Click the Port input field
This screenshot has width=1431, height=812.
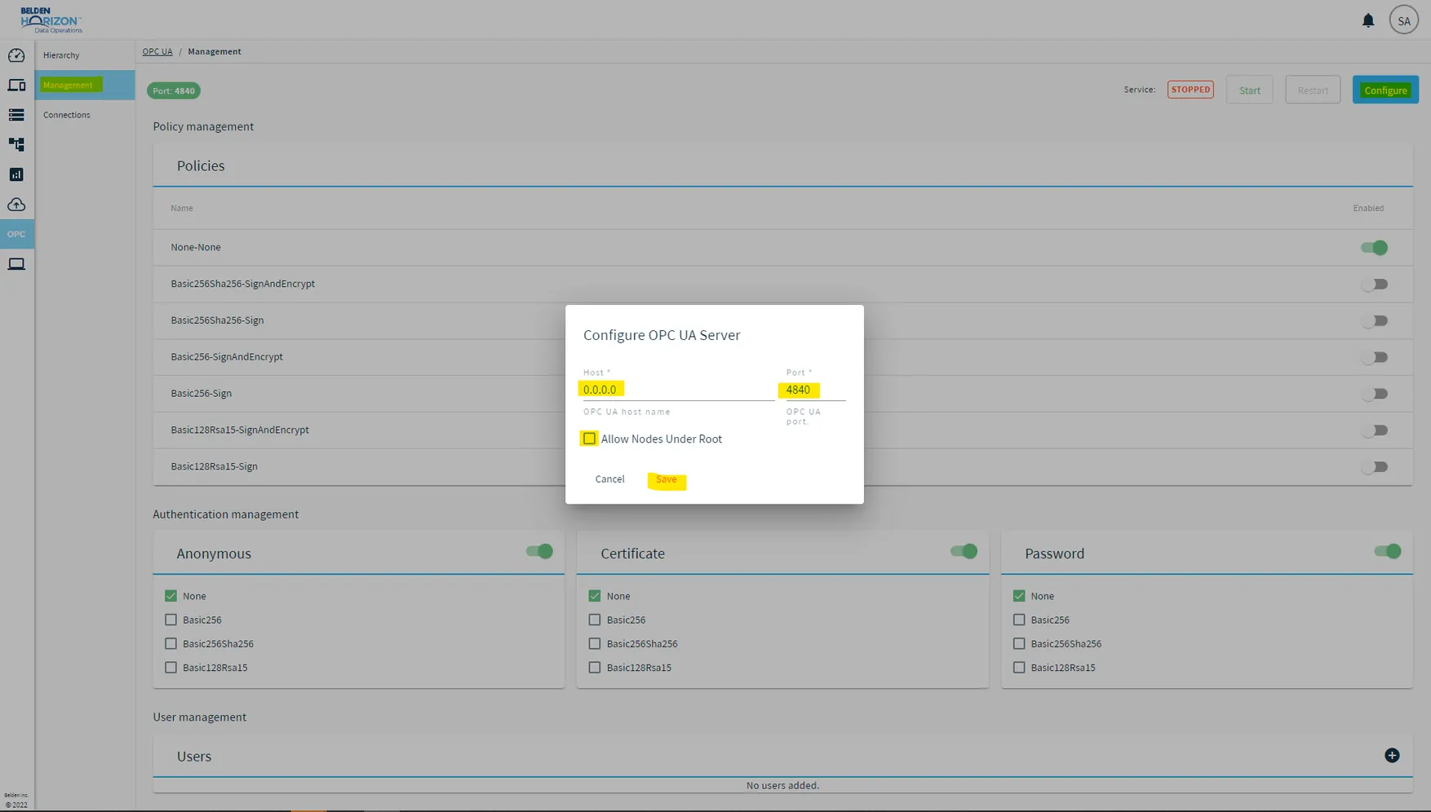(x=816, y=390)
